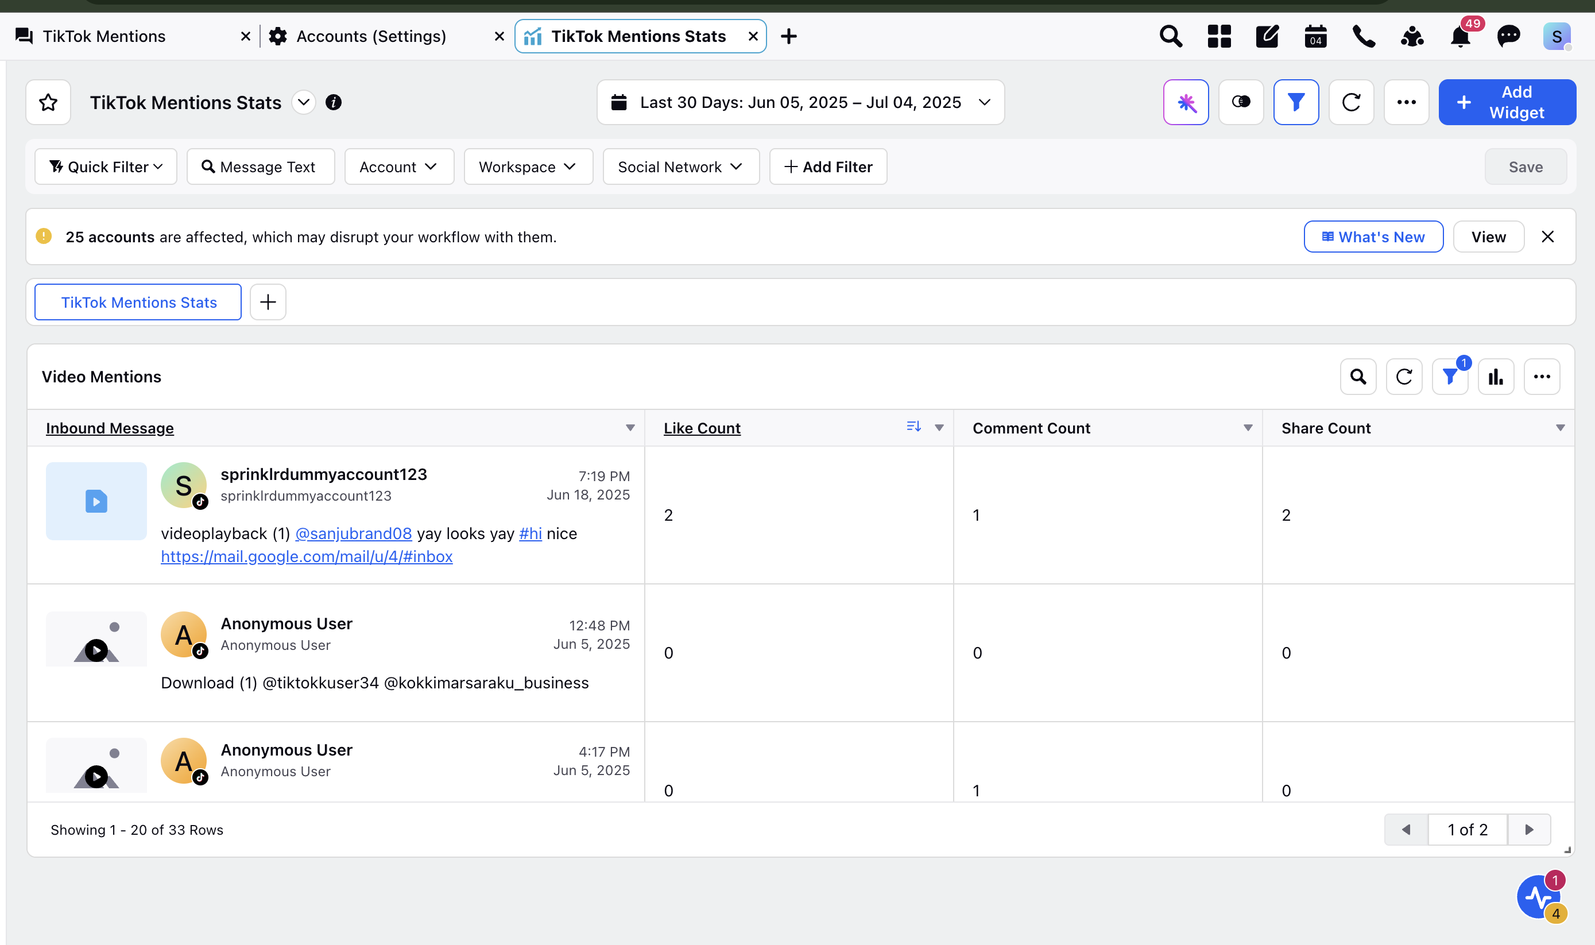This screenshot has height=945, width=1595.
Task: Click the Like Count sort icon
Action: tap(913, 427)
